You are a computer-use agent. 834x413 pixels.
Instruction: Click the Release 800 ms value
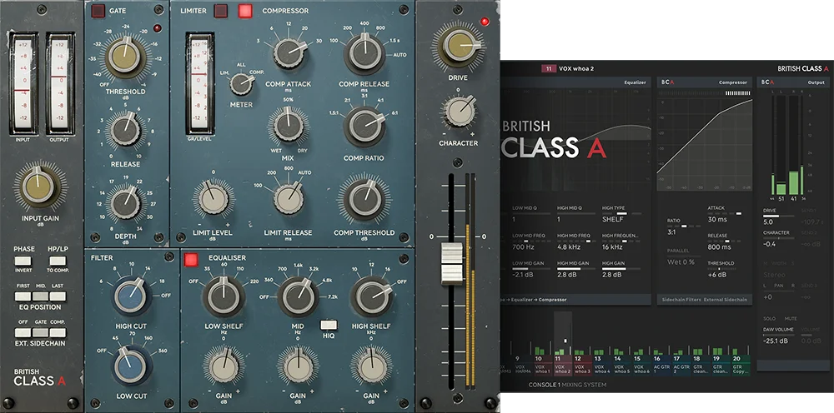tap(719, 246)
